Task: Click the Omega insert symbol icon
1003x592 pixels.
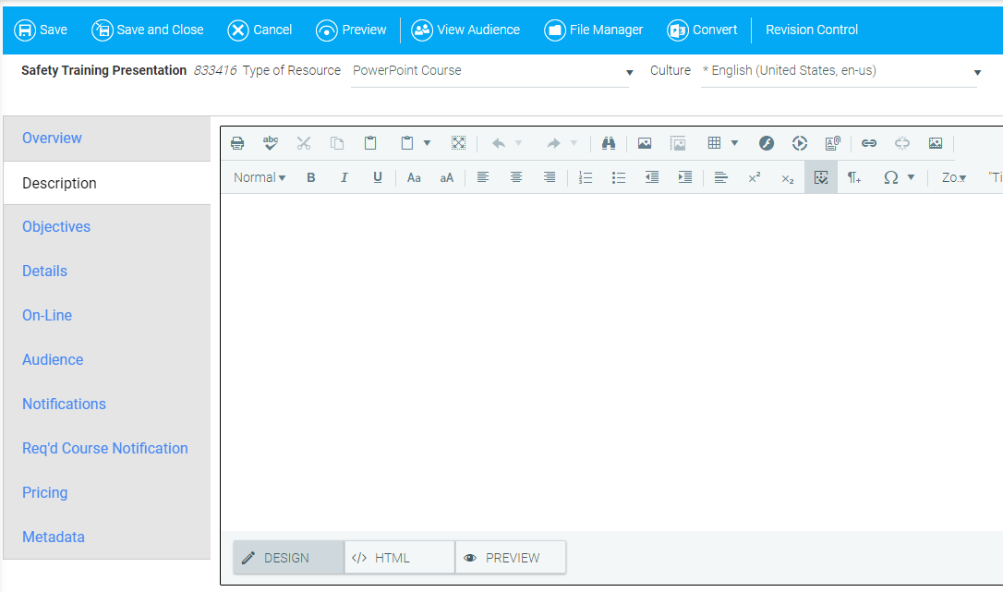Action: [891, 177]
